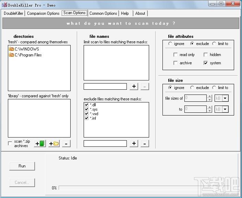The height and width of the screenshot is (198, 242).
Task: Select ignore for file size
Action: point(170,88)
